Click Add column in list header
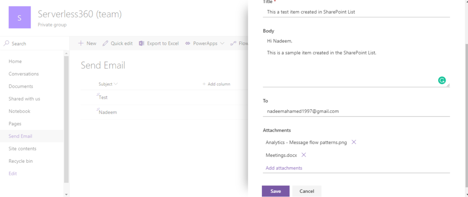The image size is (468, 197). tap(216, 84)
